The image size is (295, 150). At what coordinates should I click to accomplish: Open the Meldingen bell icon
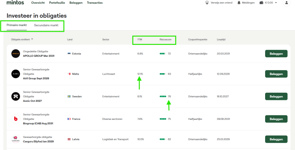(239, 3)
